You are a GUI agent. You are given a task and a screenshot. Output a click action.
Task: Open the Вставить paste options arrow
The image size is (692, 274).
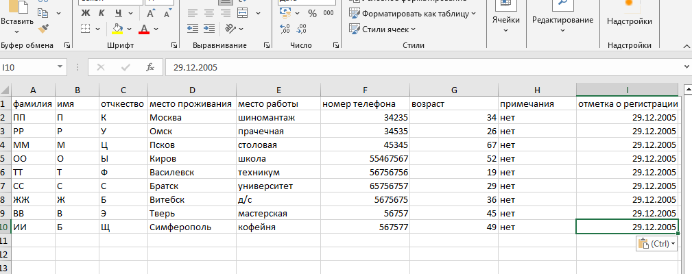click(x=16, y=32)
